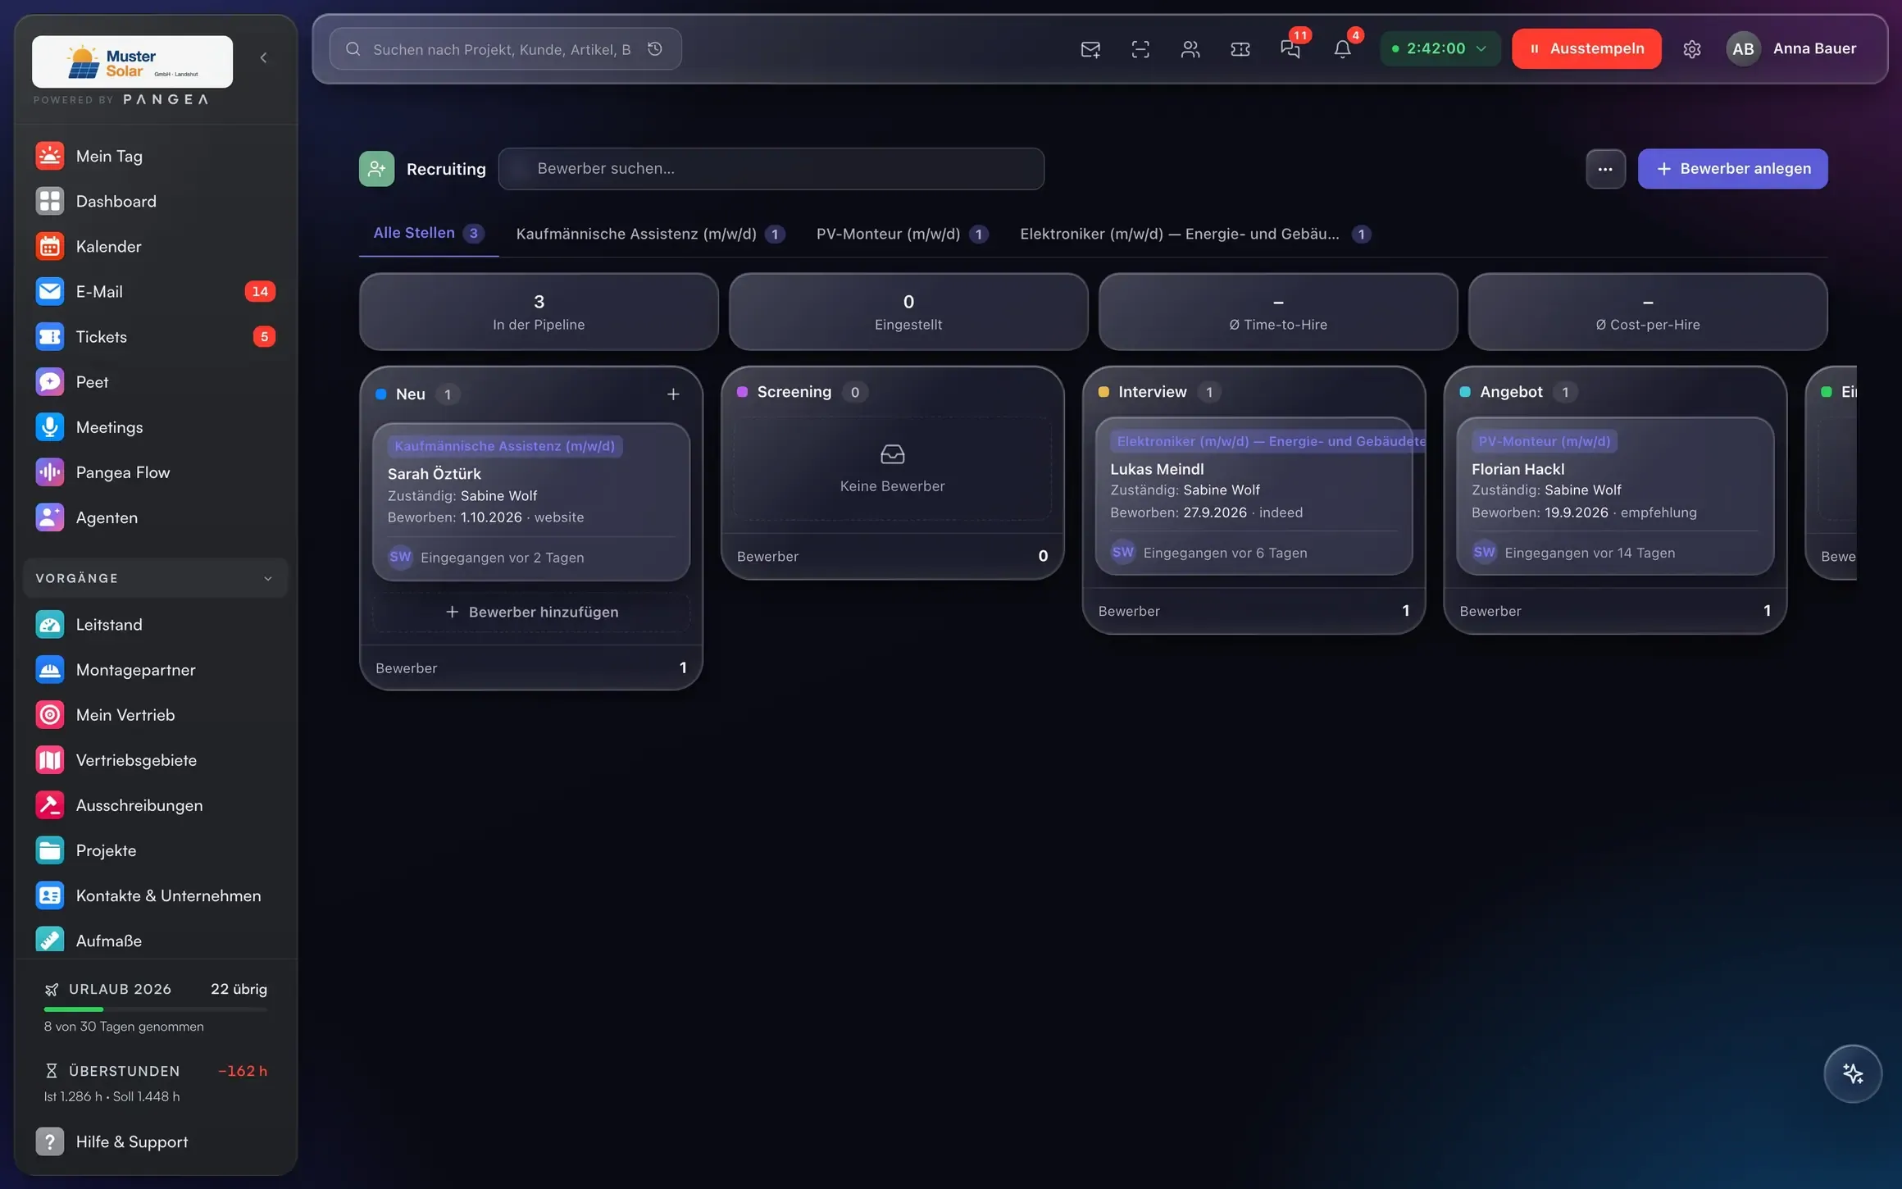Viewport: 1902px width, 1189px height.
Task: Open the Lukas Meindl applicant card
Action: pyautogui.click(x=1254, y=496)
